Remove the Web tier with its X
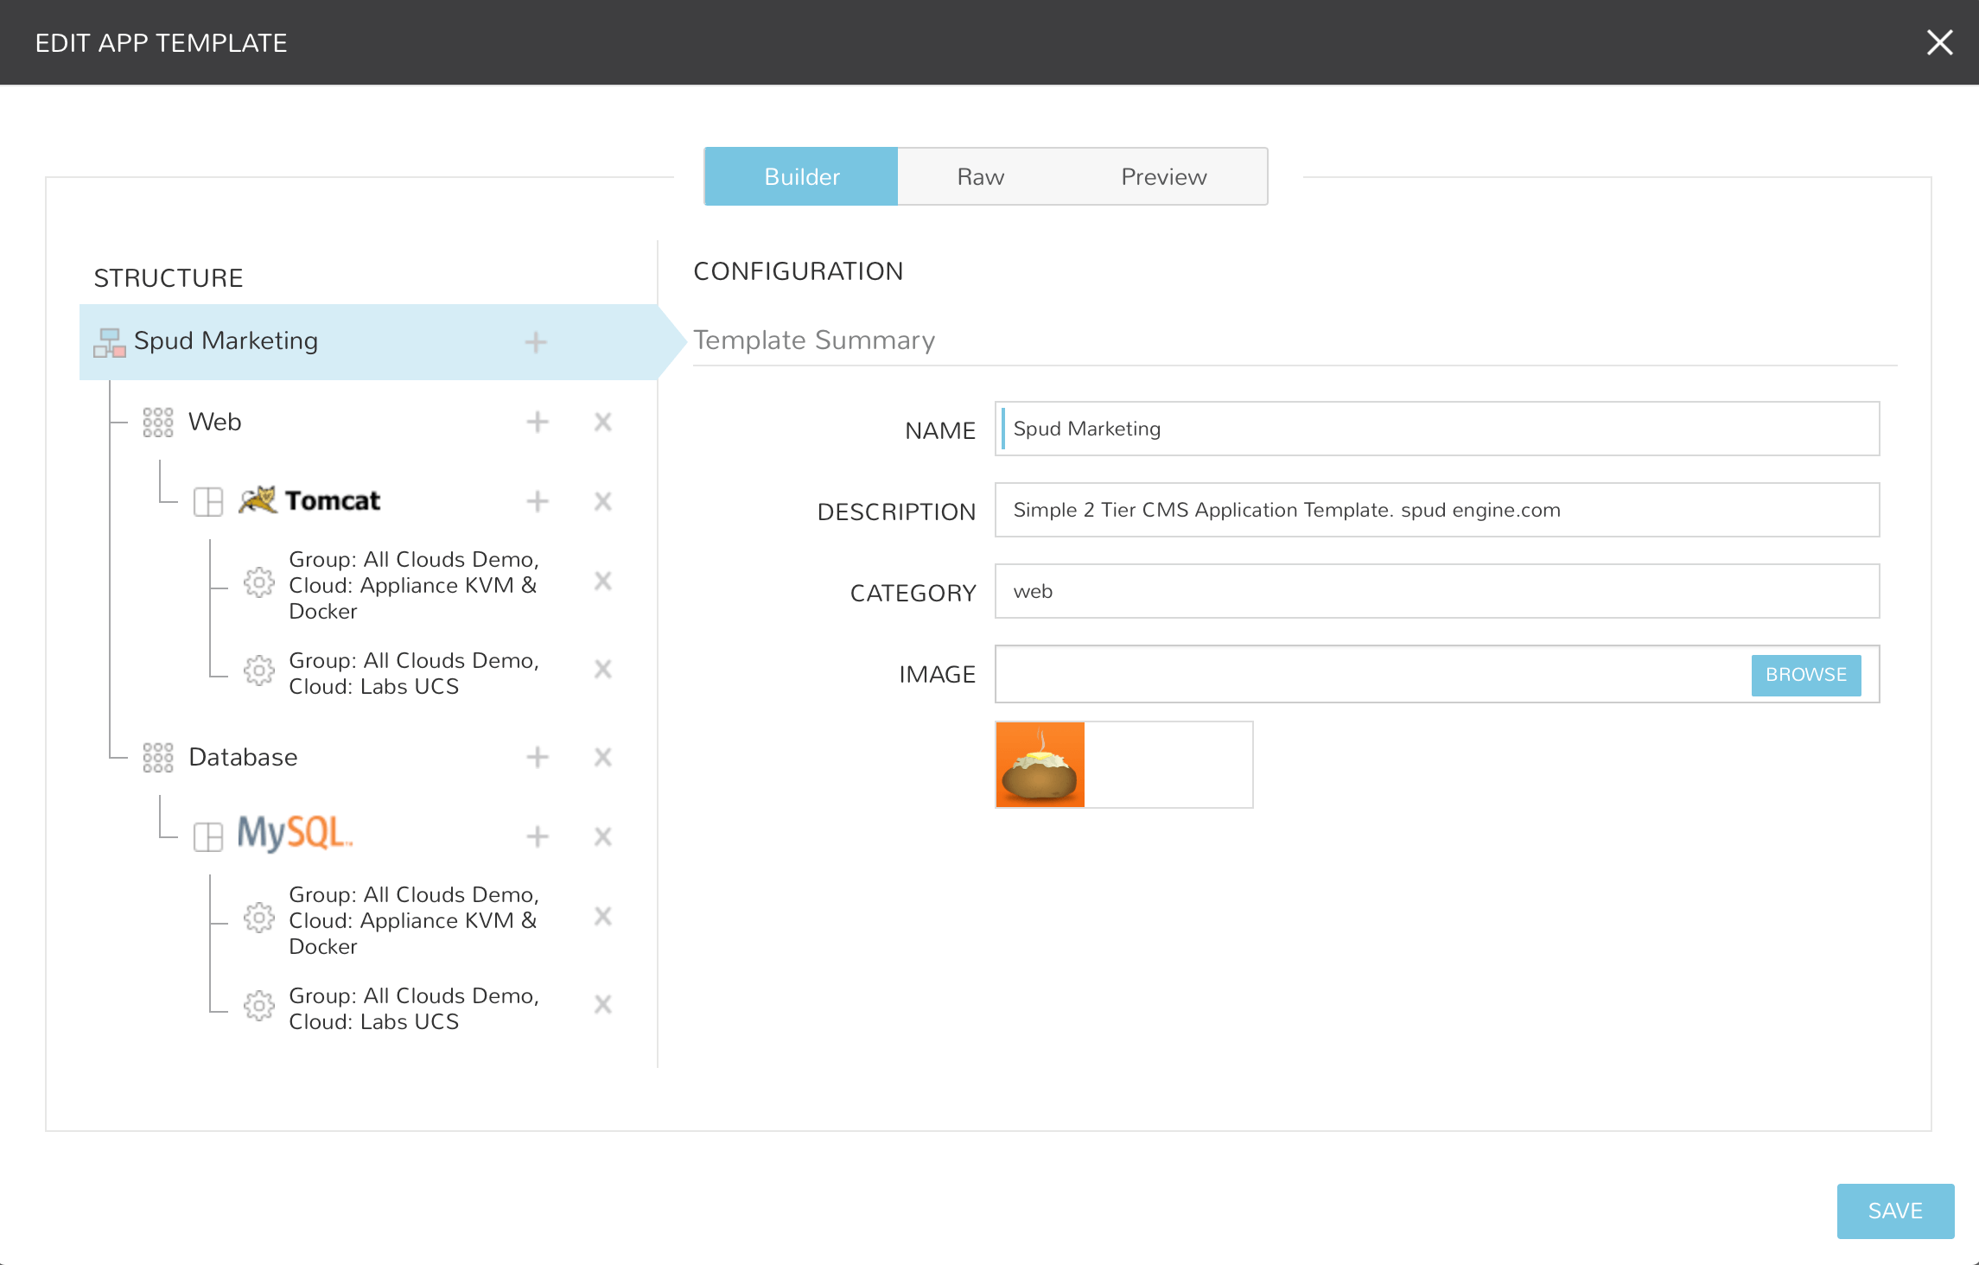Image resolution: width=1979 pixels, height=1265 pixels. click(603, 422)
